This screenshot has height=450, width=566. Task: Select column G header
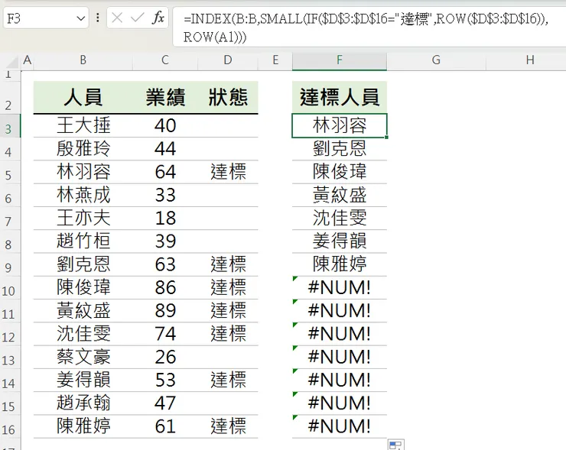pyautogui.click(x=436, y=60)
